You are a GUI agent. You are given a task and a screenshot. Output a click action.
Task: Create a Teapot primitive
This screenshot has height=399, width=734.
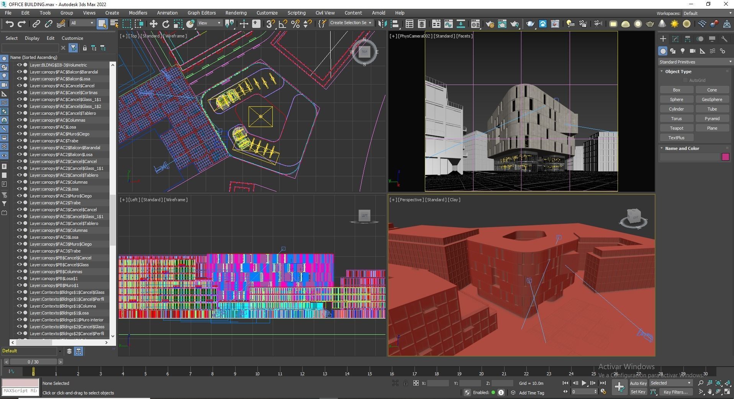677,128
